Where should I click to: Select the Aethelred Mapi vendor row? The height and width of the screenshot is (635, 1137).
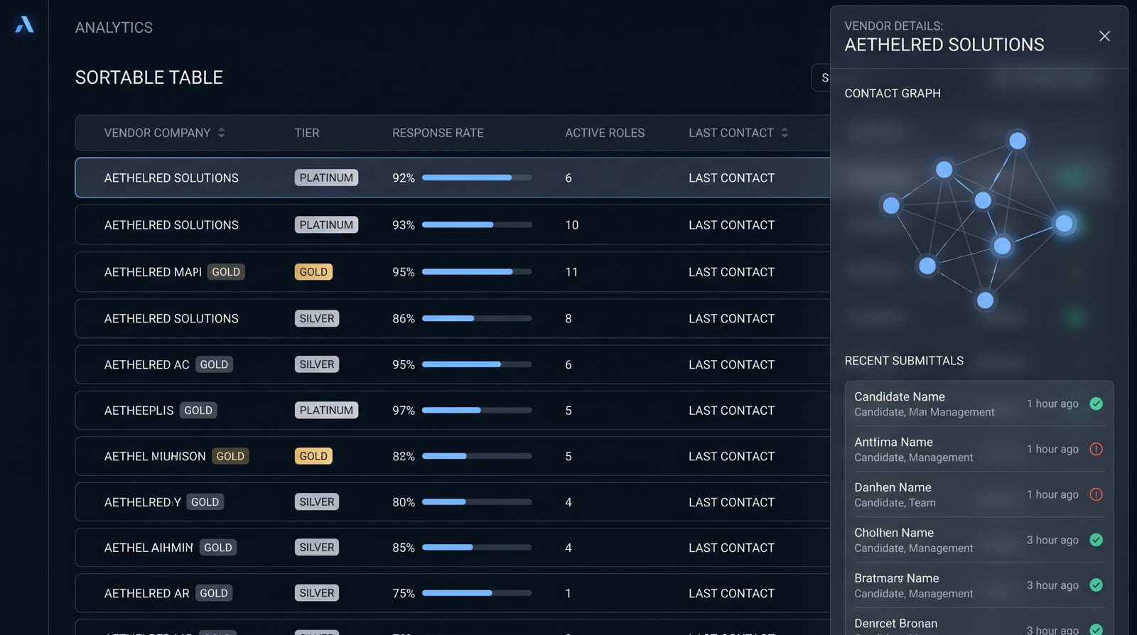tap(453, 272)
